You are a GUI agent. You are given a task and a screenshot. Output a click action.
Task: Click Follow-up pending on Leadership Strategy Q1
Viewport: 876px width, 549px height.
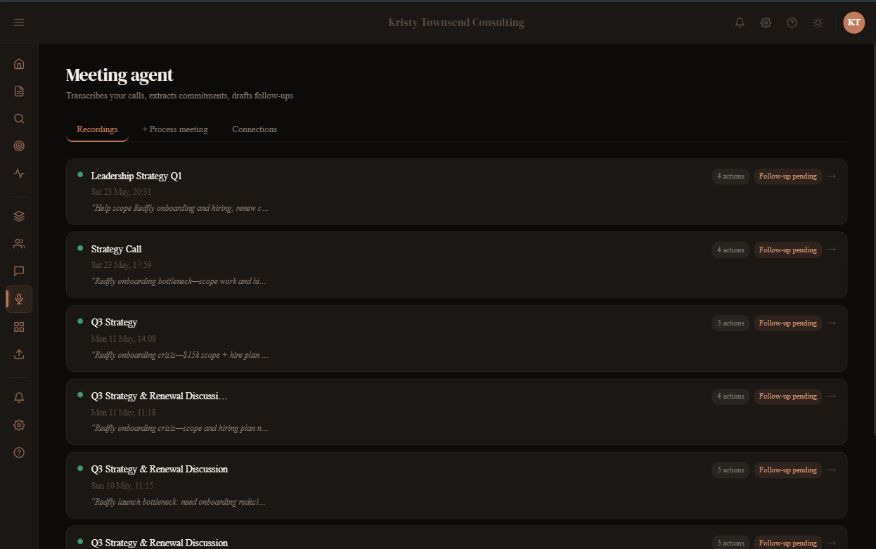click(x=788, y=176)
